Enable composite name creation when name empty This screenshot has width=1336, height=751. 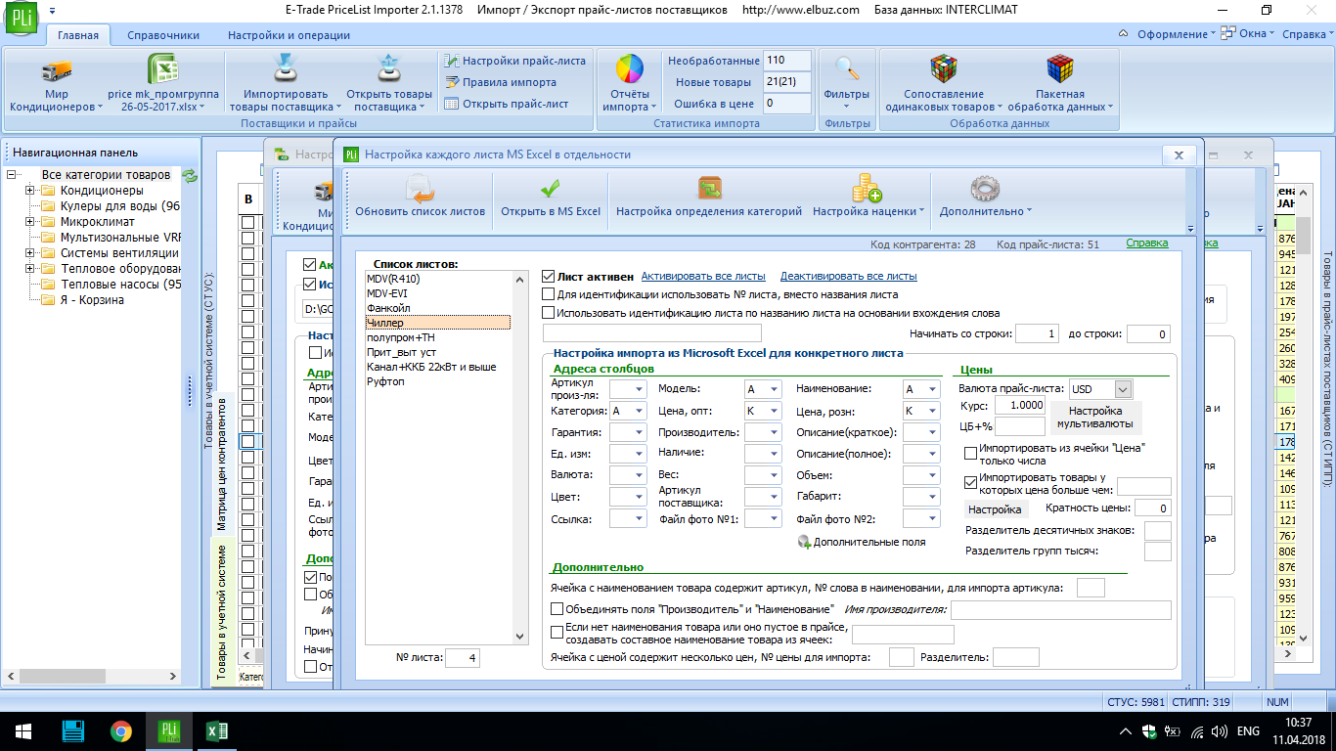557,632
